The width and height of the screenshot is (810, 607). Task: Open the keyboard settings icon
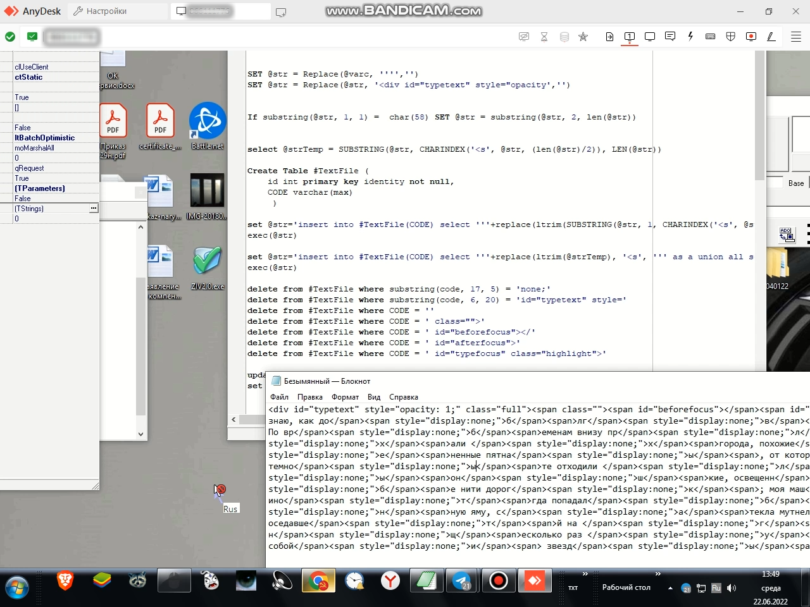pyautogui.click(x=711, y=37)
